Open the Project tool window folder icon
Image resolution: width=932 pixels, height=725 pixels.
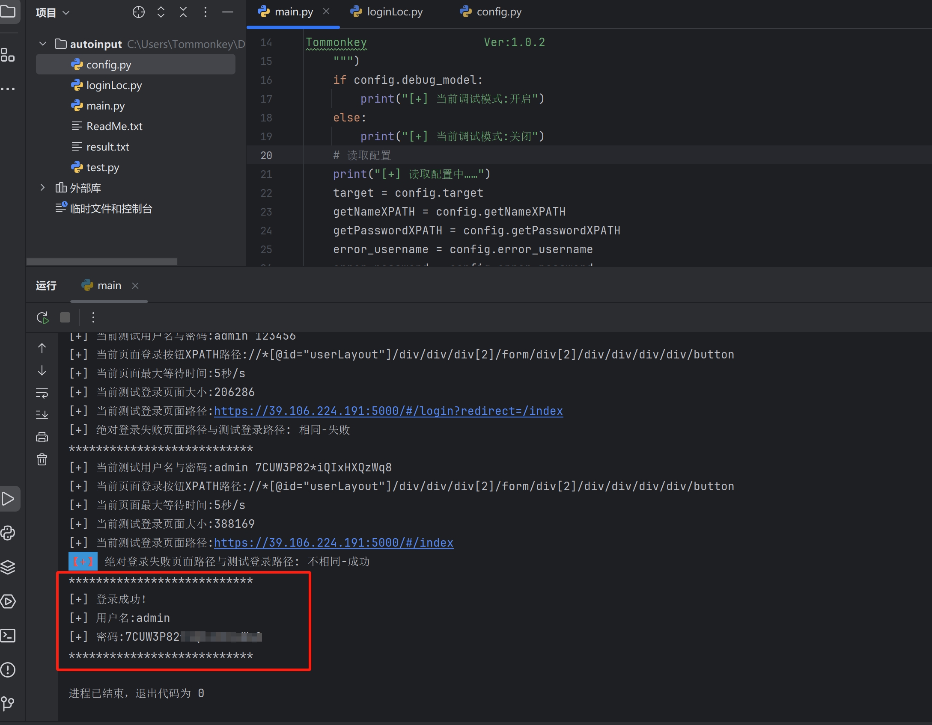[x=8, y=11]
